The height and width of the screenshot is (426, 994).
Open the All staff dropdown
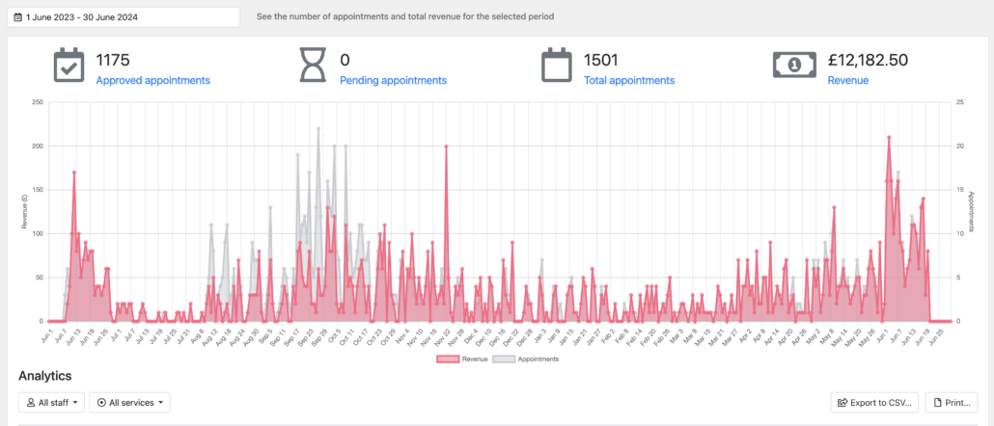(x=51, y=402)
